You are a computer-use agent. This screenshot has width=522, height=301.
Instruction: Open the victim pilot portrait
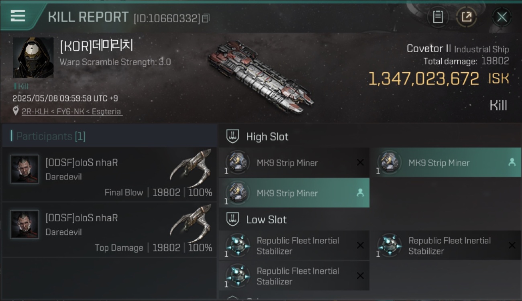point(33,57)
